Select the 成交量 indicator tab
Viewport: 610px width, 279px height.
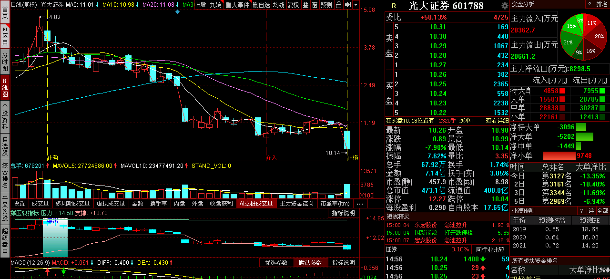click(x=40, y=204)
